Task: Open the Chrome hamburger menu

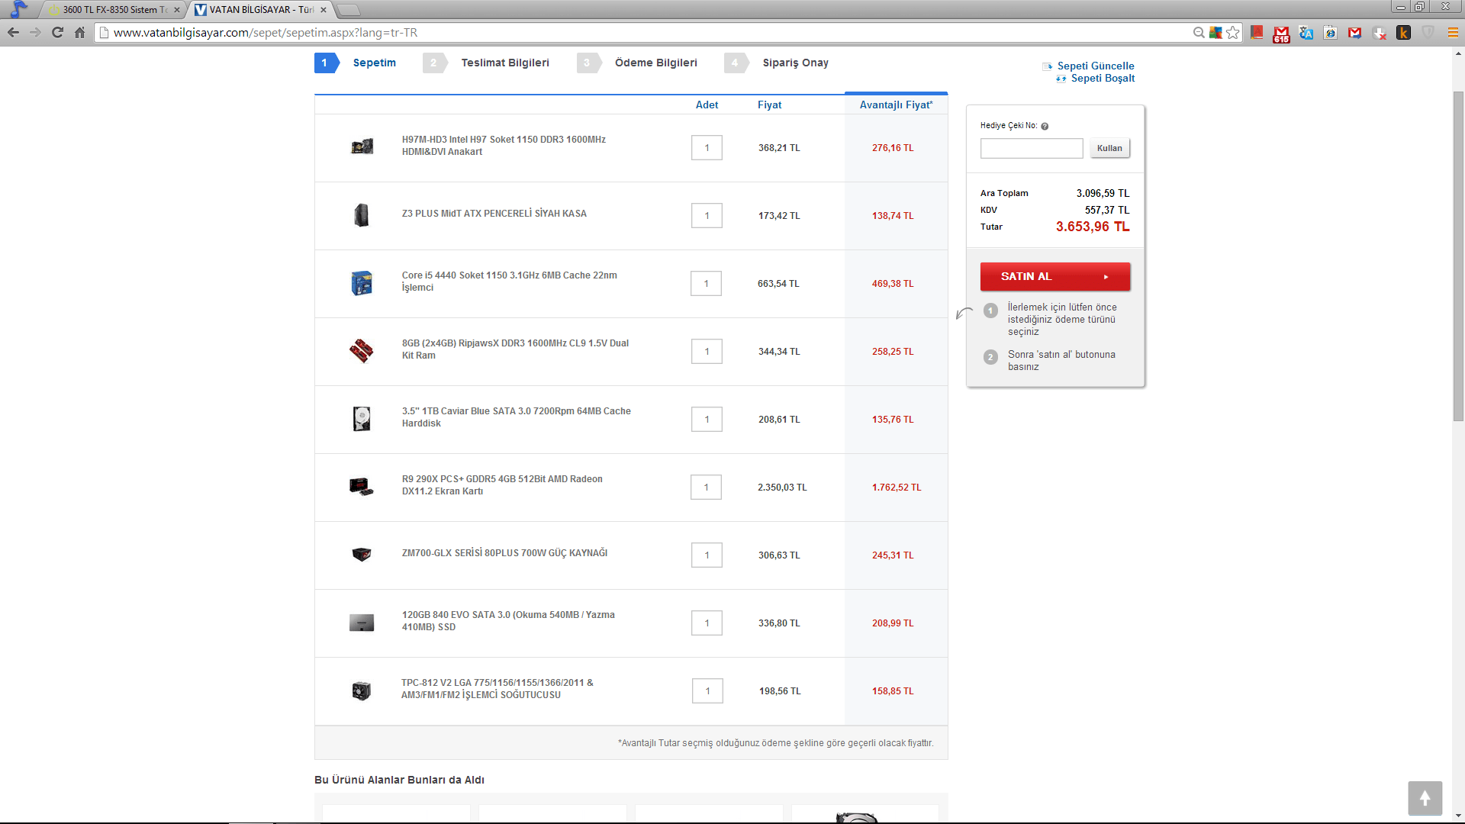Action: click(1453, 33)
